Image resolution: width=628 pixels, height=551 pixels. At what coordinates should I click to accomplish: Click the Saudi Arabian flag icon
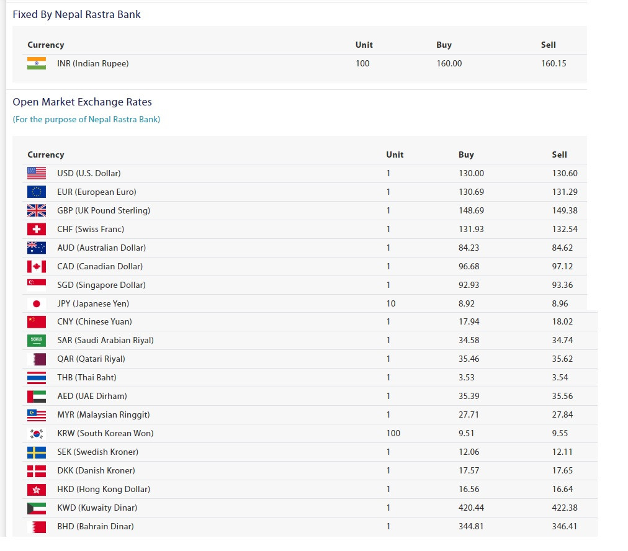click(37, 341)
